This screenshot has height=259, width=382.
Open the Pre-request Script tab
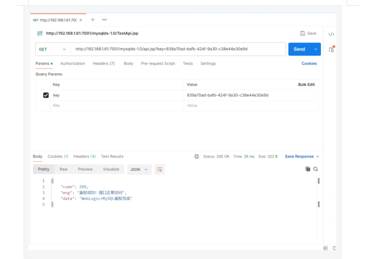pyautogui.click(x=158, y=63)
